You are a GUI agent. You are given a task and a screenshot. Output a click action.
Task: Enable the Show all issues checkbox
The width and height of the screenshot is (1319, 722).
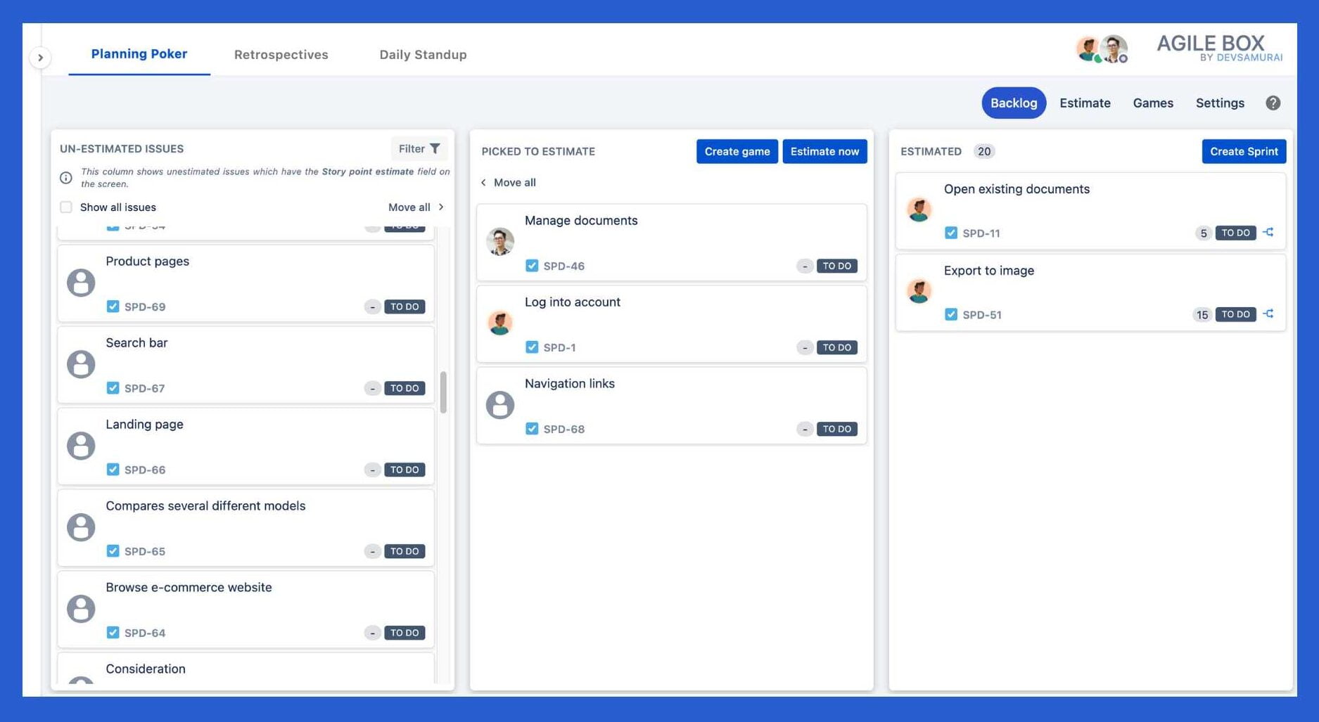65,207
